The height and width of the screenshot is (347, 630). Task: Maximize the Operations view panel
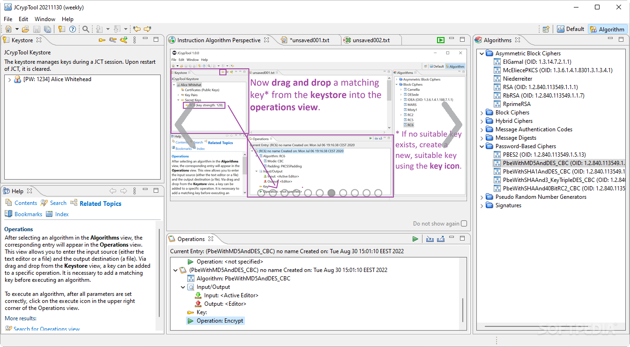pos(462,239)
